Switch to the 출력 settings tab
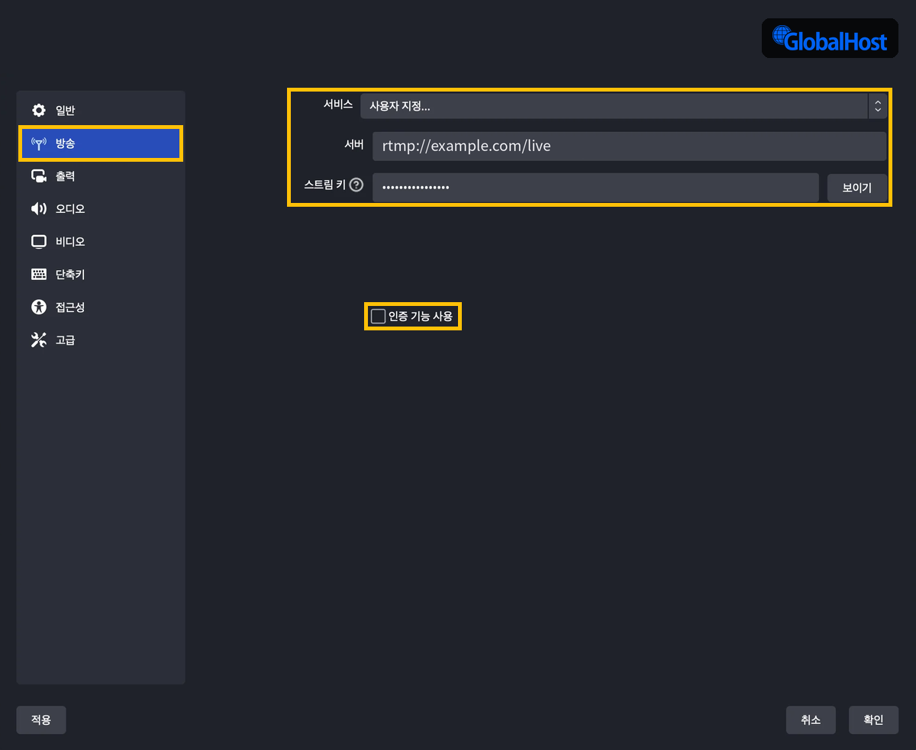The height and width of the screenshot is (750, 916). 101,176
